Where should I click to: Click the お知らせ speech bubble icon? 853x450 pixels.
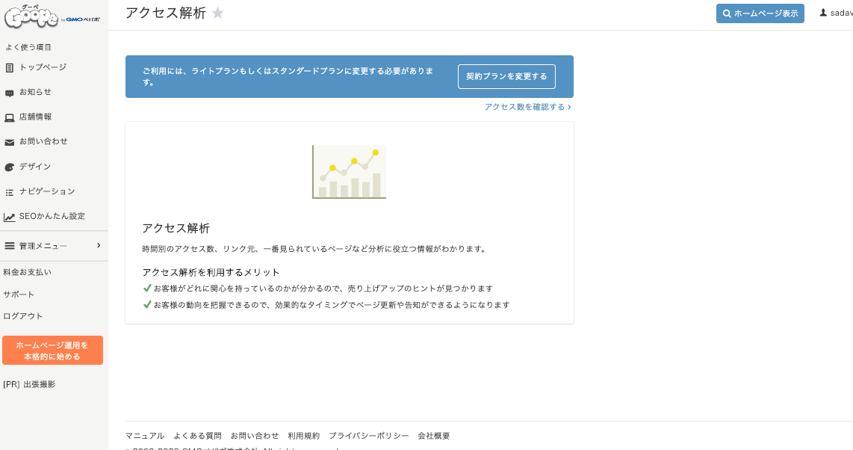pos(9,93)
